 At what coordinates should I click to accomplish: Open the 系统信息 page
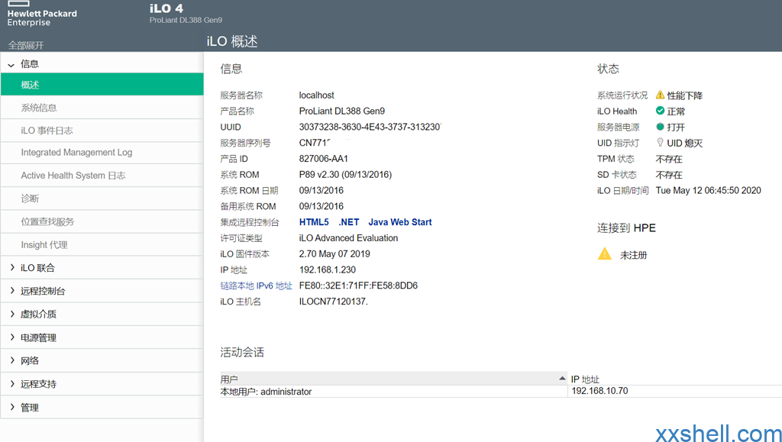pyautogui.click(x=102, y=107)
